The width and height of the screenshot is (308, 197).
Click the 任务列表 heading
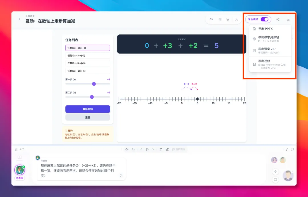72,40
